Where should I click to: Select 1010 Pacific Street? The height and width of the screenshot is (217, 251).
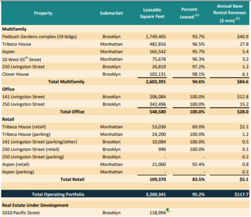click(21, 213)
